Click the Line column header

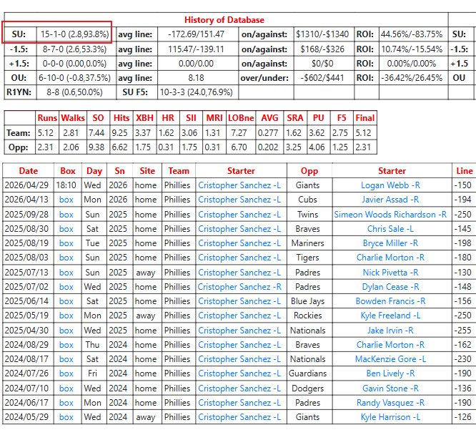[x=464, y=171]
